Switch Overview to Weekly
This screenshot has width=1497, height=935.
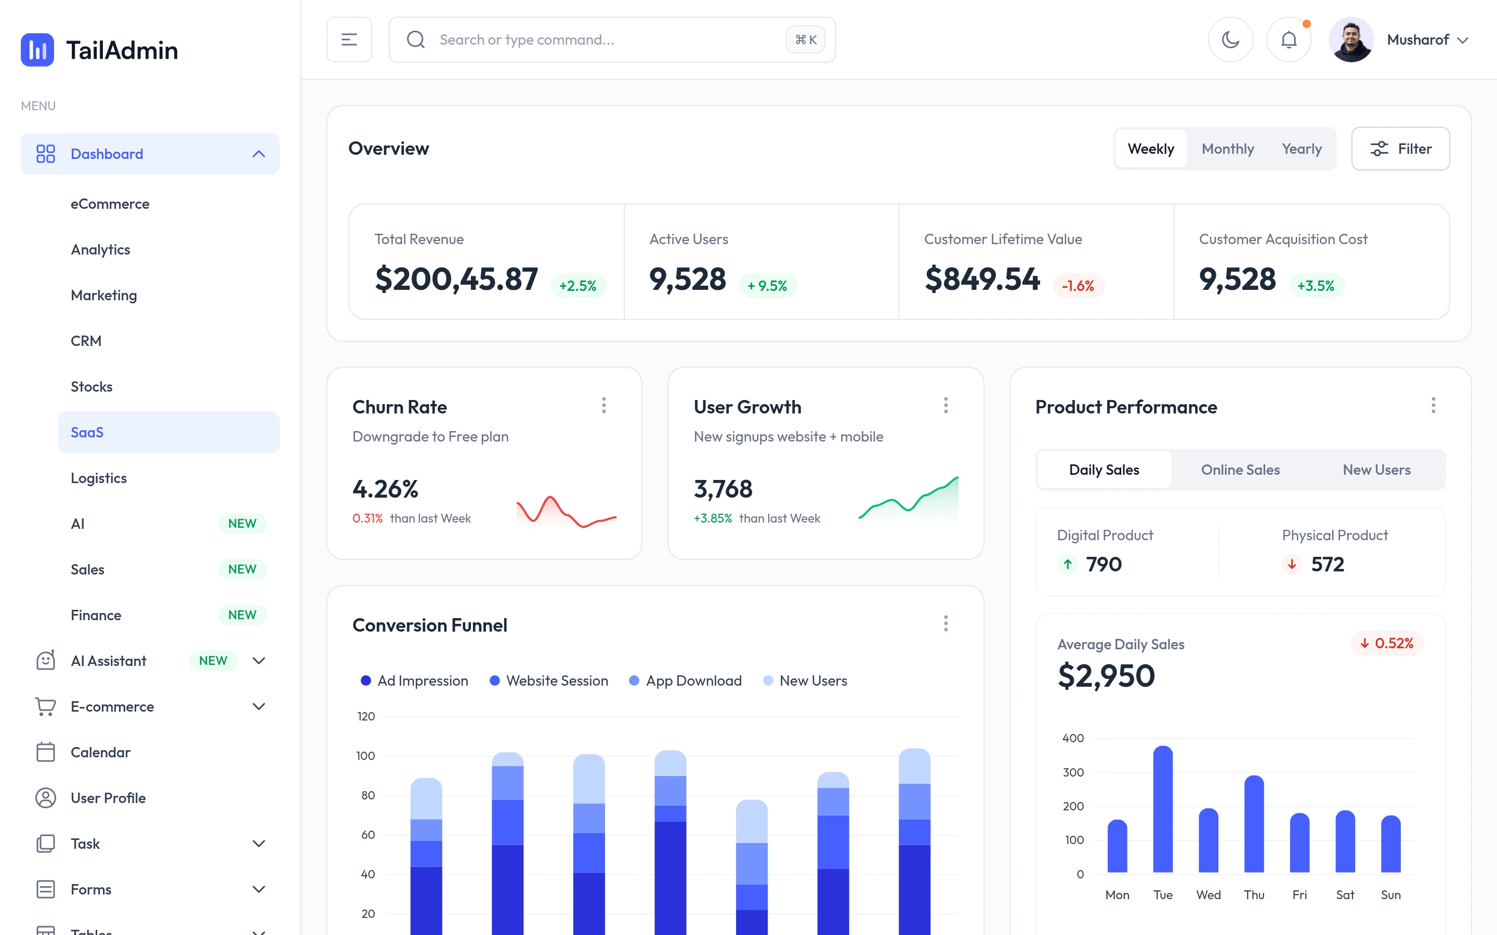click(x=1151, y=149)
